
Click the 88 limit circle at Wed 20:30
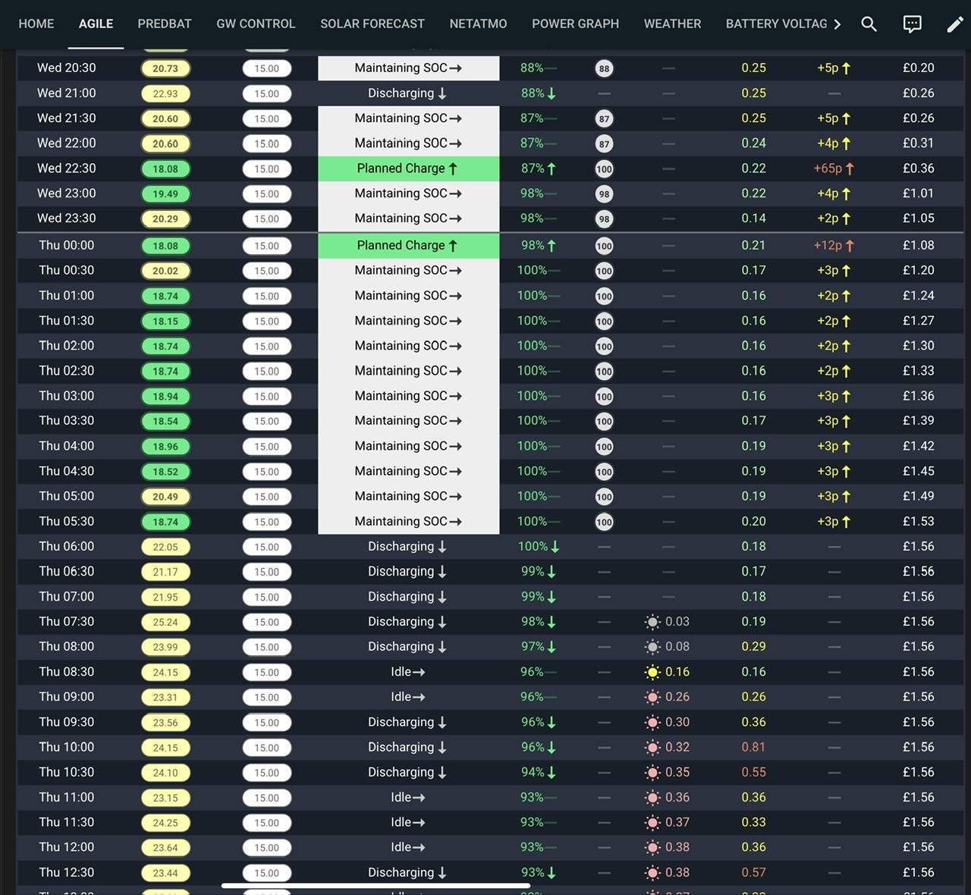click(604, 68)
